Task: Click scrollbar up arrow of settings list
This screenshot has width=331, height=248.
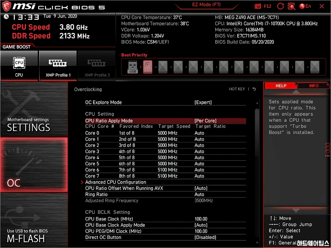Action: (x=257, y=103)
